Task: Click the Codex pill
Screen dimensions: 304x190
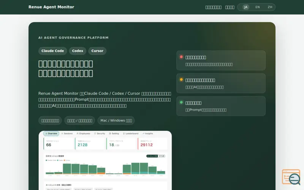Action: (78, 51)
